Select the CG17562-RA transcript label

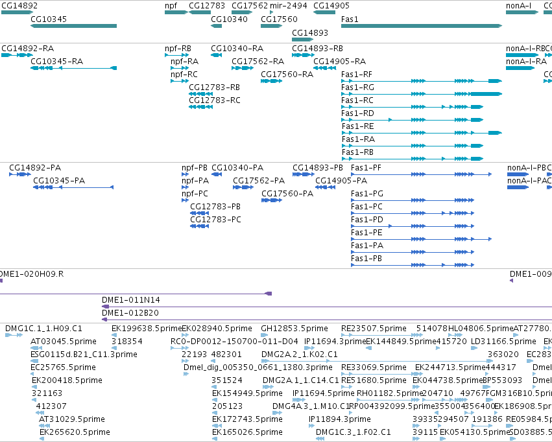258,61
